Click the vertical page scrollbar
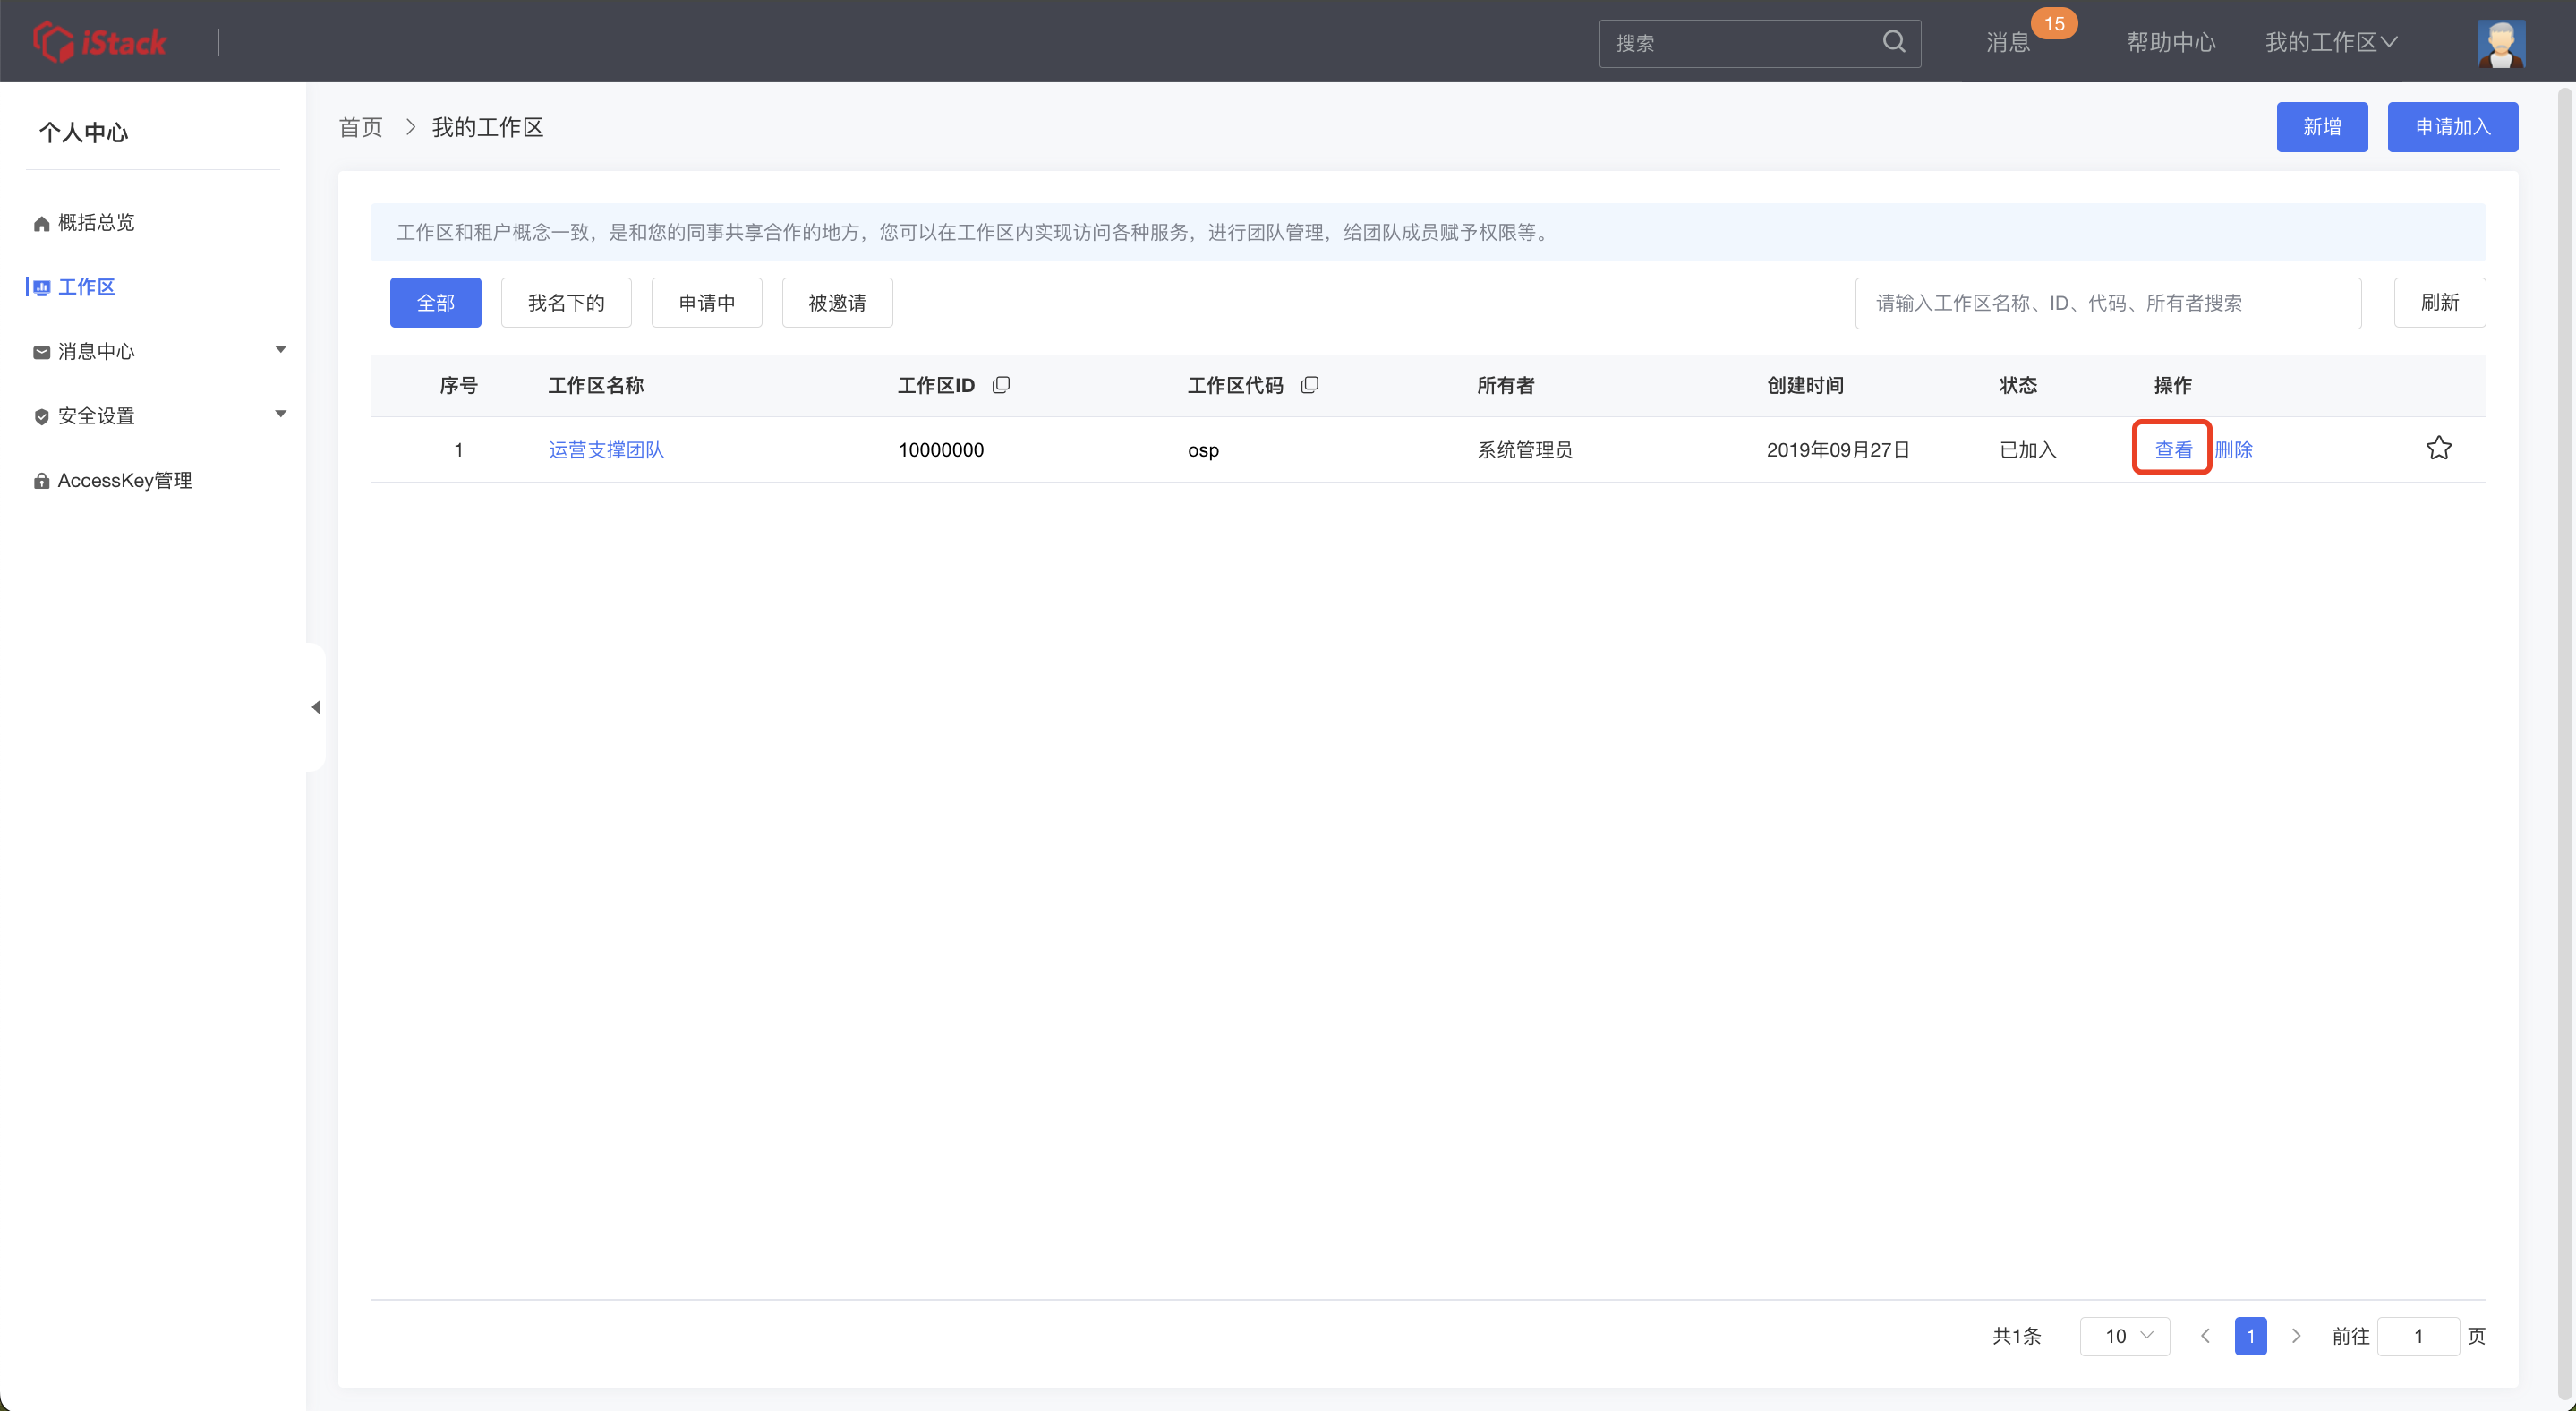 (x=2564, y=744)
